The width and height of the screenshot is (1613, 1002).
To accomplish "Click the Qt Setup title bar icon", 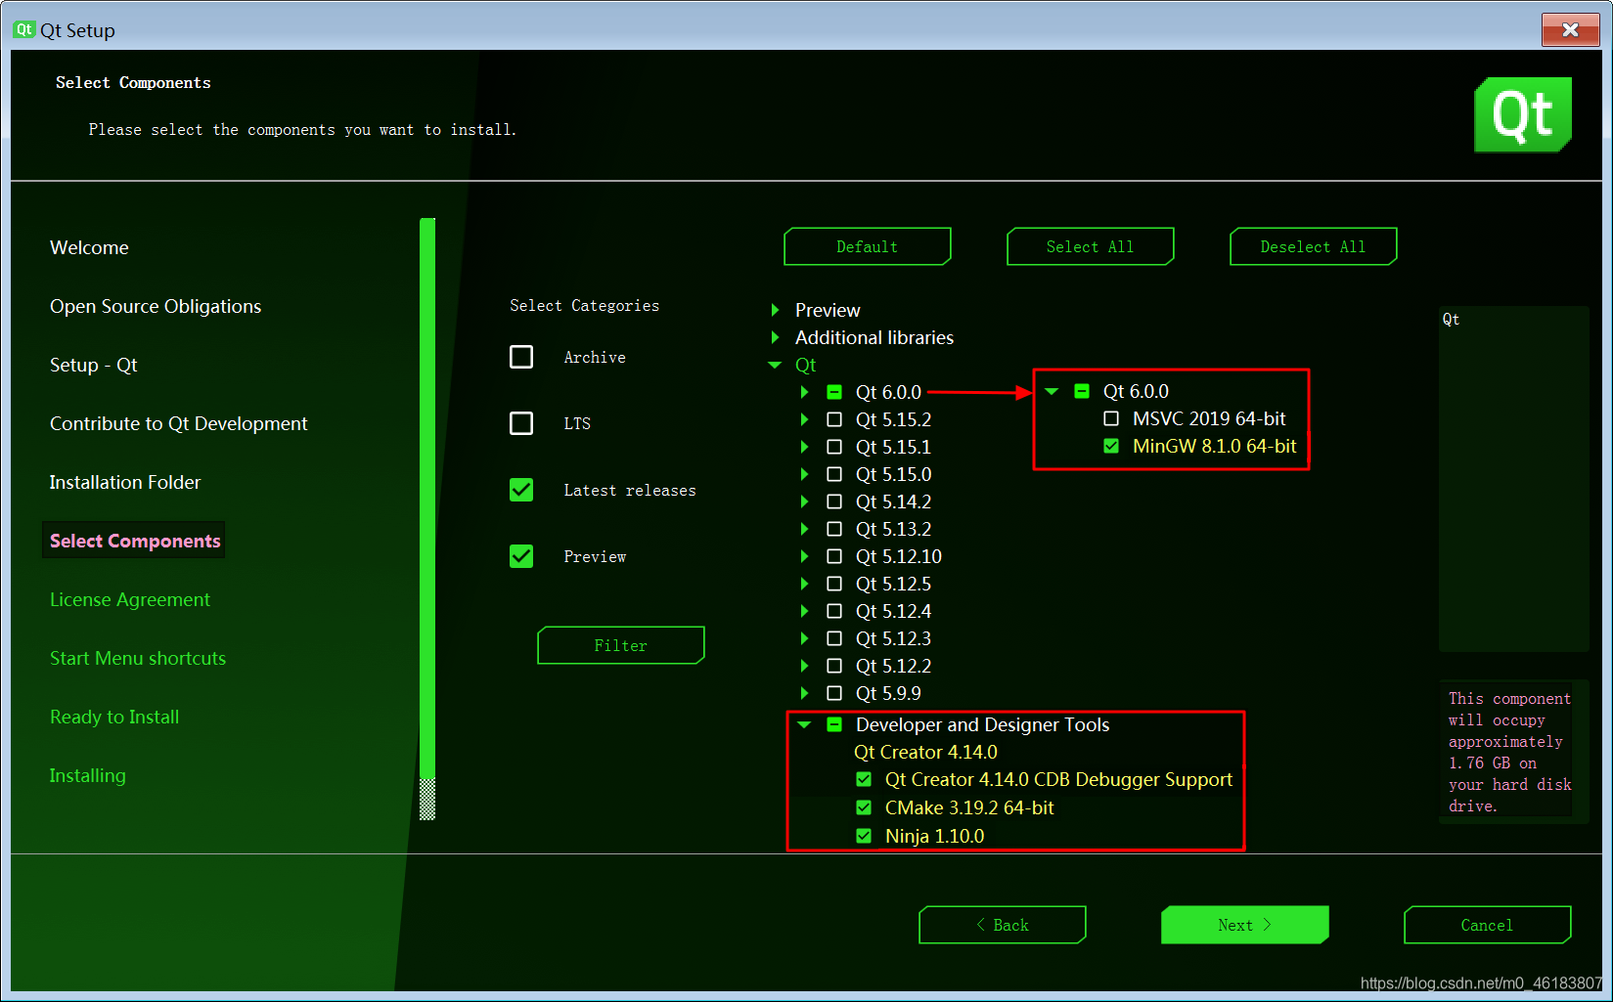I will coord(23,29).
